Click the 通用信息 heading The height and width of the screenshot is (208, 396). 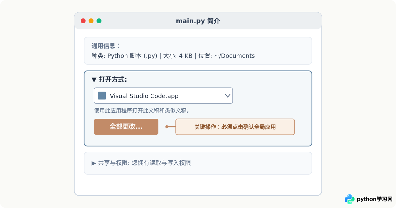click(x=105, y=46)
